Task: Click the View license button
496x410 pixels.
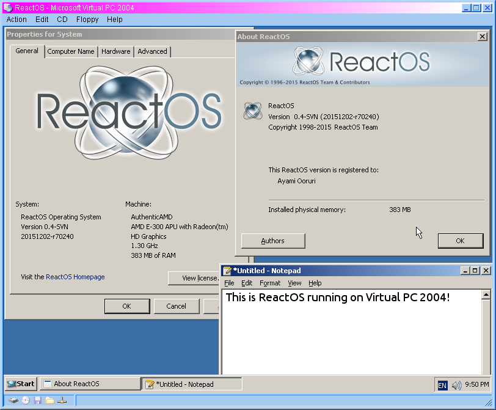Action: pyautogui.click(x=194, y=278)
